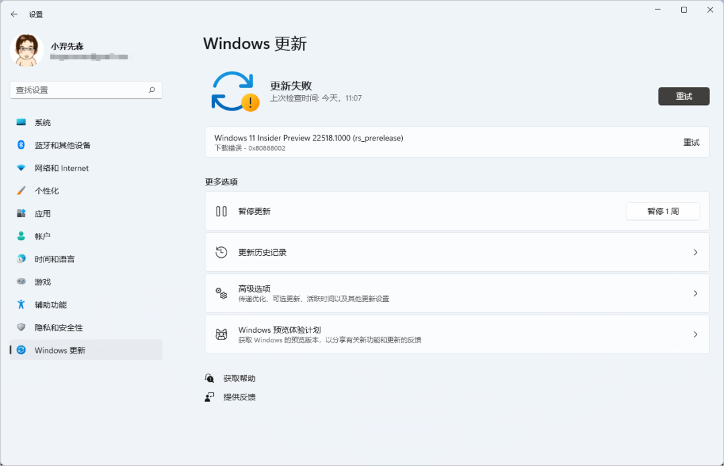
Task: Click the 获取帮助 link
Action: point(239,378)
